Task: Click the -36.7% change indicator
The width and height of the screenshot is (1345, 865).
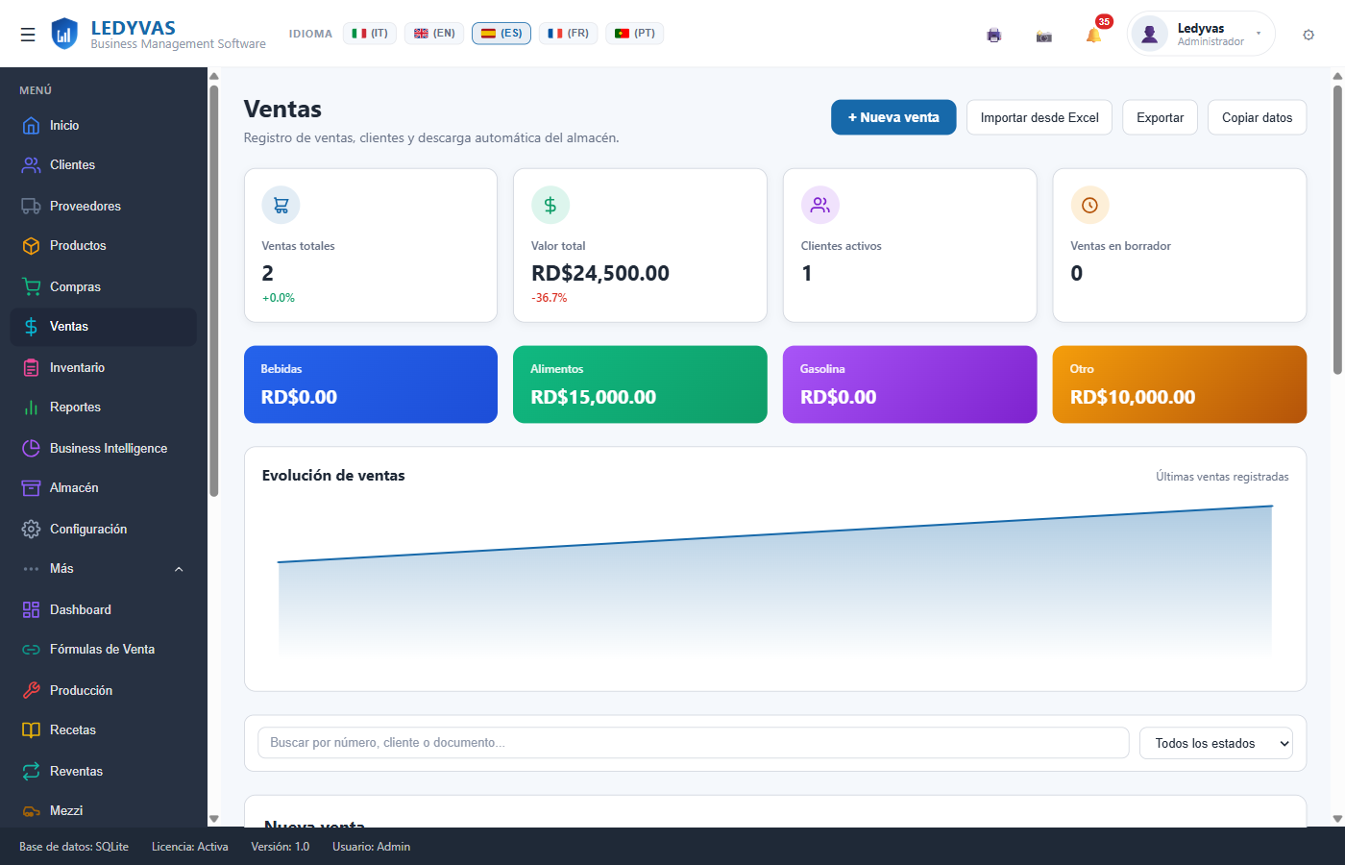Action: click(x=549, y=298)
